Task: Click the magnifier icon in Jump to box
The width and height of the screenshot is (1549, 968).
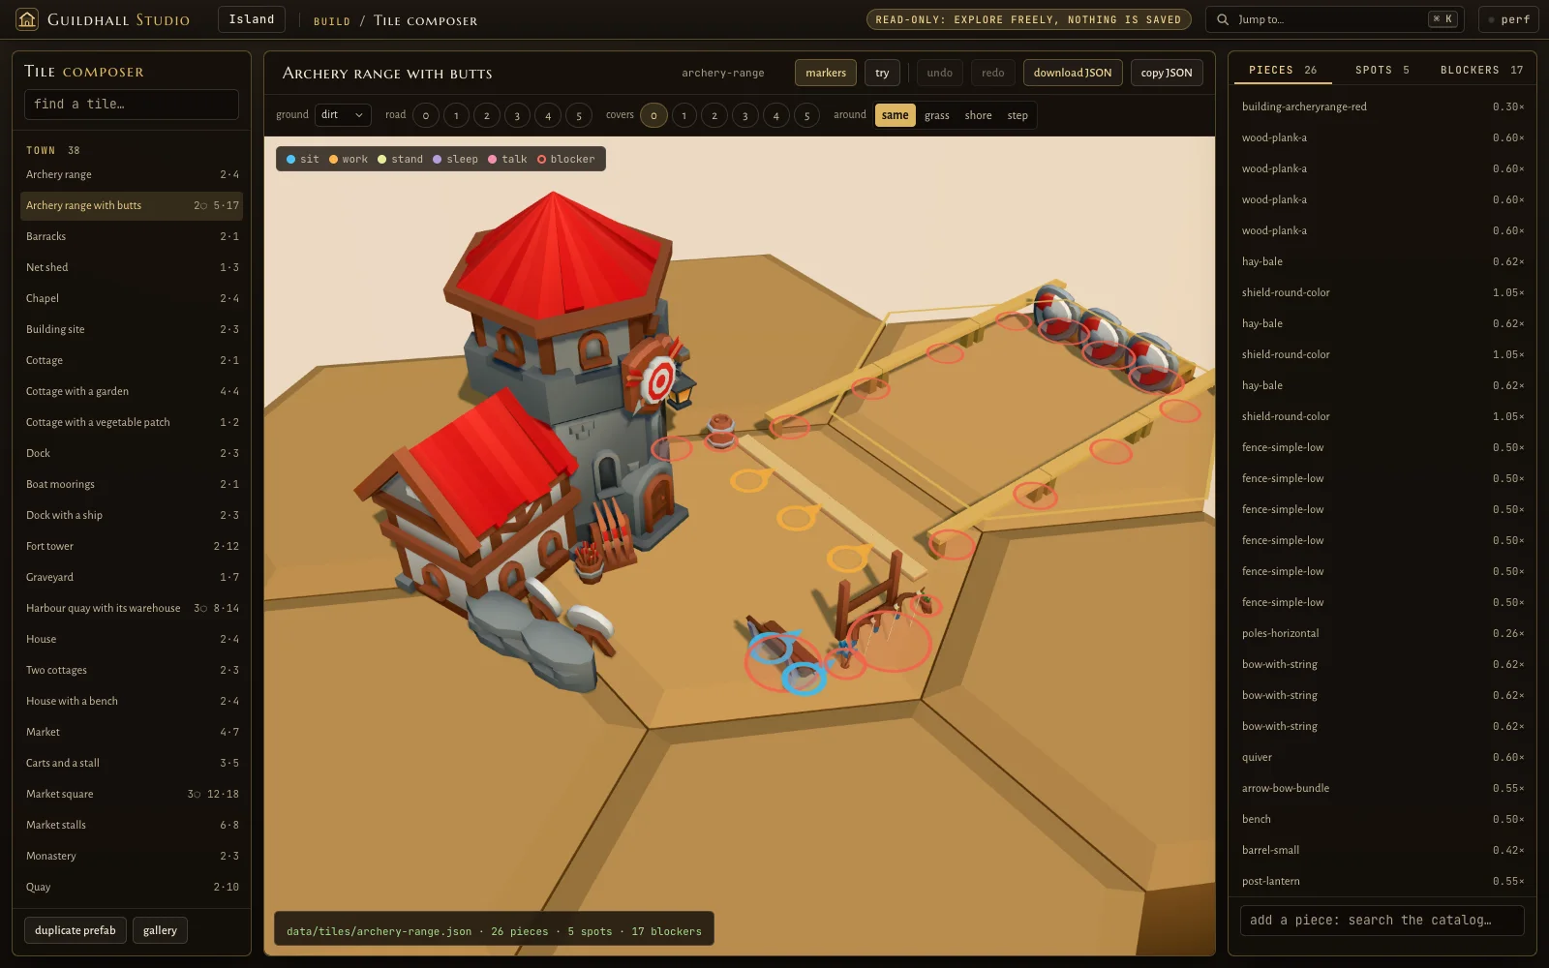Action: (1223, 19)
